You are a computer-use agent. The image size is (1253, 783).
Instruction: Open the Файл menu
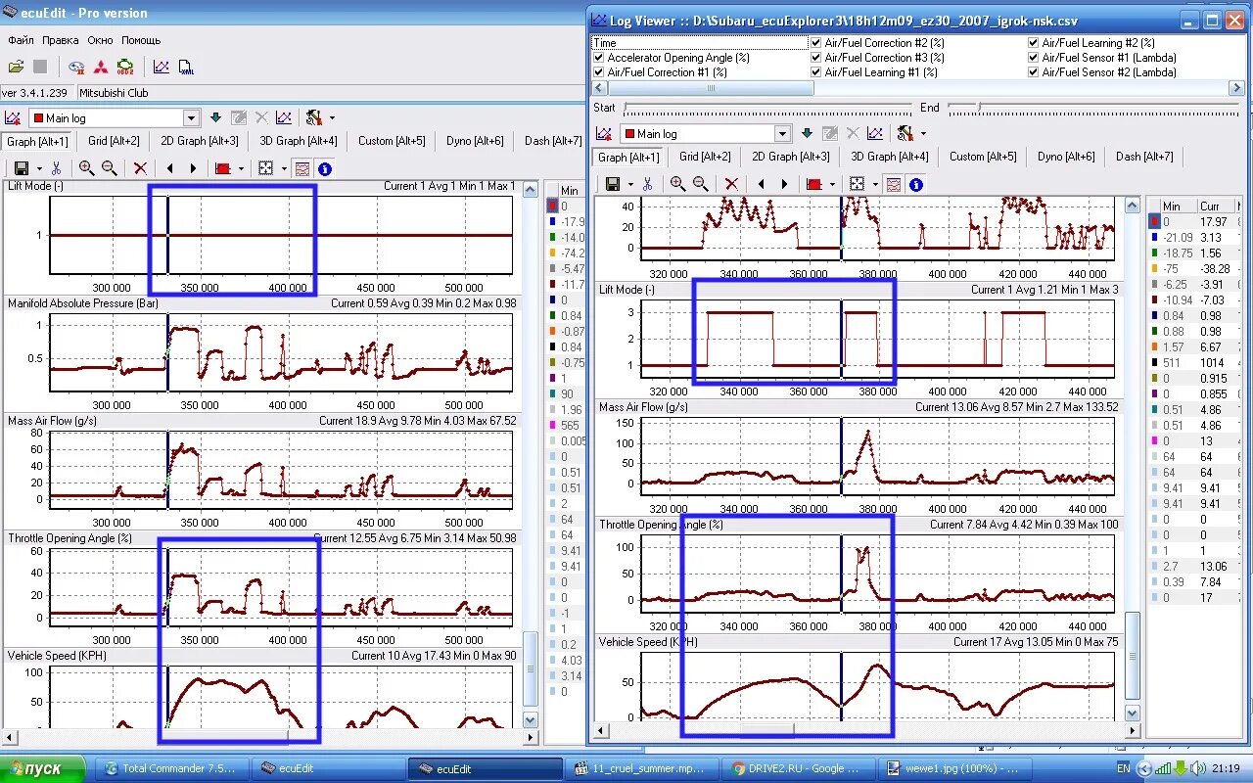[x=21, y=40]
